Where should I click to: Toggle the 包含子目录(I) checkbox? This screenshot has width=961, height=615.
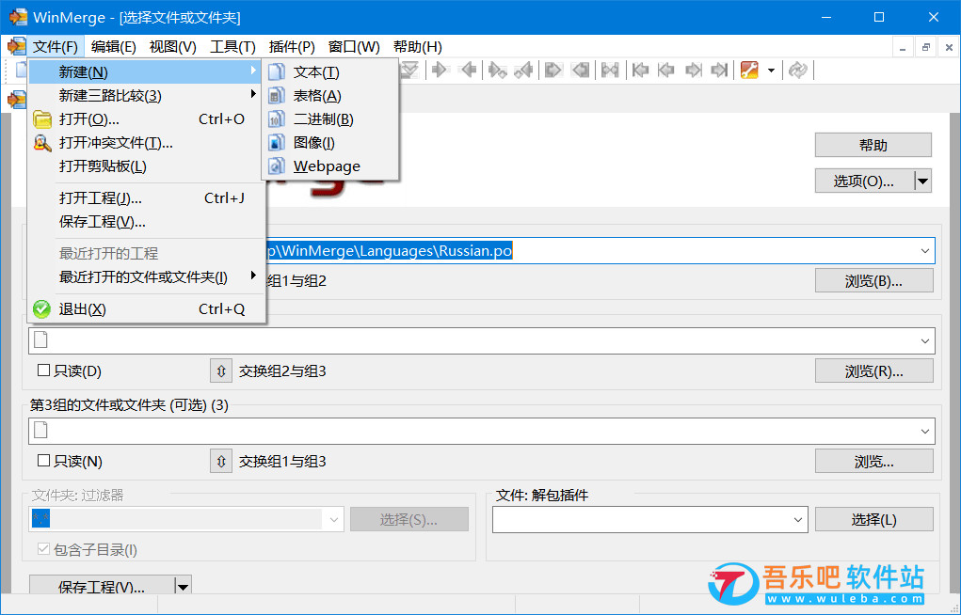[43, 549]
